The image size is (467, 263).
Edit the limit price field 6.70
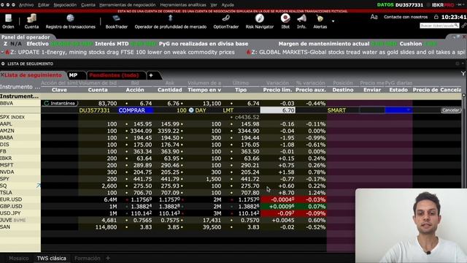pos(278,110)
